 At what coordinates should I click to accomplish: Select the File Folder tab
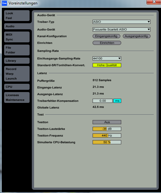pos(17,50)
